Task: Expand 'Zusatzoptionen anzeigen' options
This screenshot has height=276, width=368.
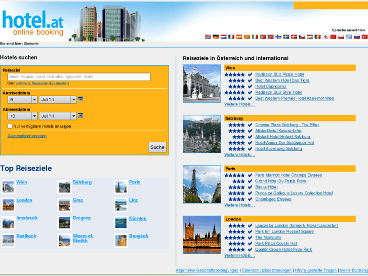Action: coord(27,136)
